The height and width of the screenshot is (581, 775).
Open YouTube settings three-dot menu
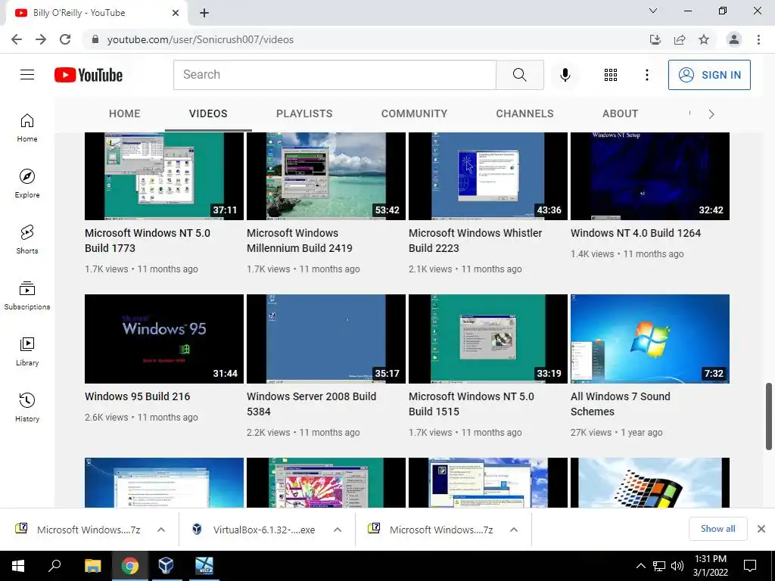coord(646,75)
